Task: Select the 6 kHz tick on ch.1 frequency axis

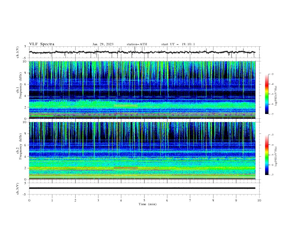Action: 26,85
